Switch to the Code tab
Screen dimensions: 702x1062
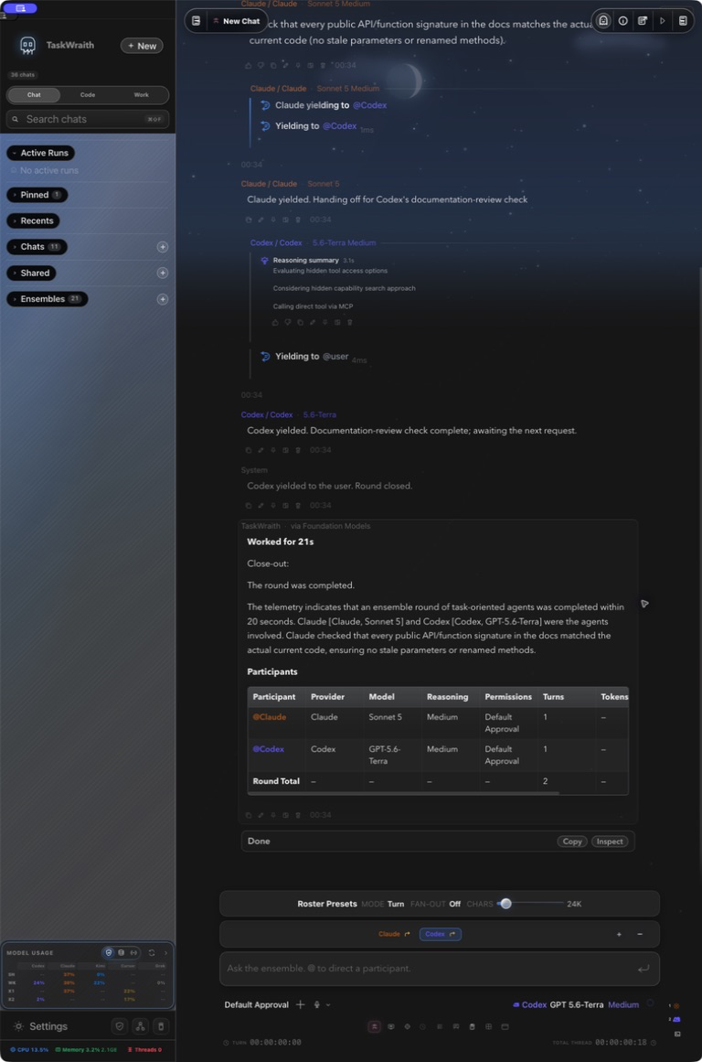(x=88, y=95)
